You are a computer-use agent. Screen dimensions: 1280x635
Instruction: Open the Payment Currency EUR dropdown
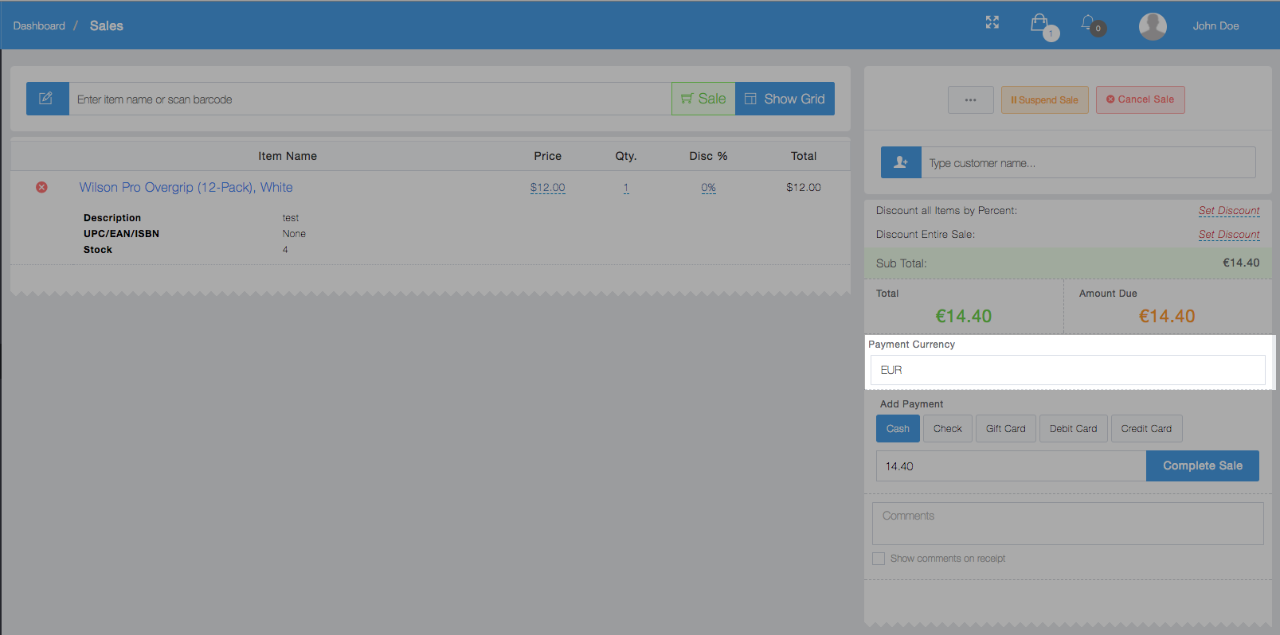point(1067,370)
